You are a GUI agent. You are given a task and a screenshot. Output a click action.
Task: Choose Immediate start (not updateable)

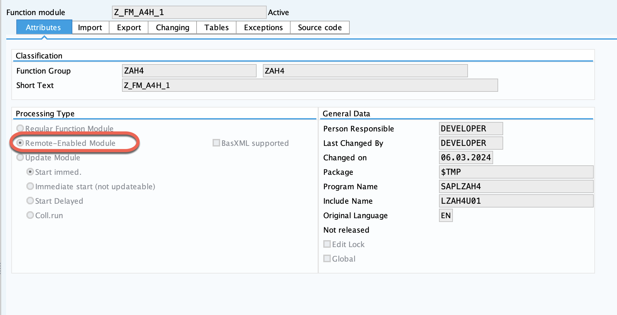coord(30,186)
